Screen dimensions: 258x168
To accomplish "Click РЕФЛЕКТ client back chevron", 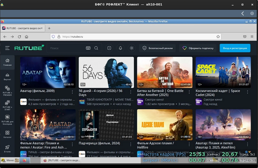I will [x=242, y=13].
